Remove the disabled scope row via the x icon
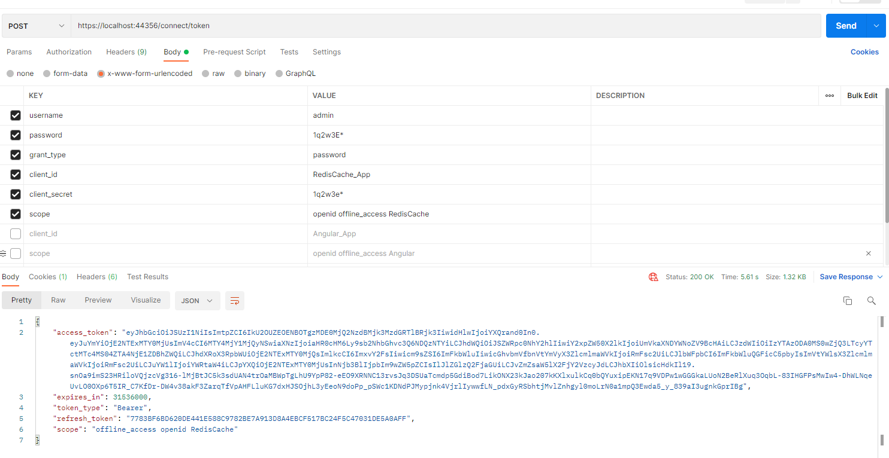Viewport: 889px width, 458px height. point(868,254)
